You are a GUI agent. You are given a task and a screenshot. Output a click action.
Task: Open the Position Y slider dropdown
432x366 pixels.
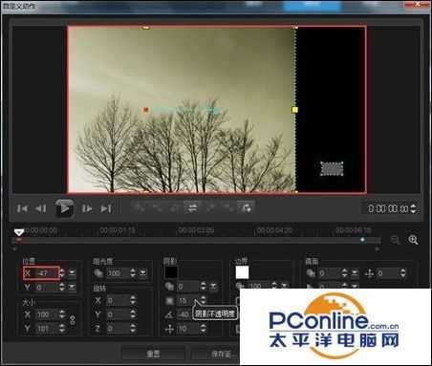point(72,288)
